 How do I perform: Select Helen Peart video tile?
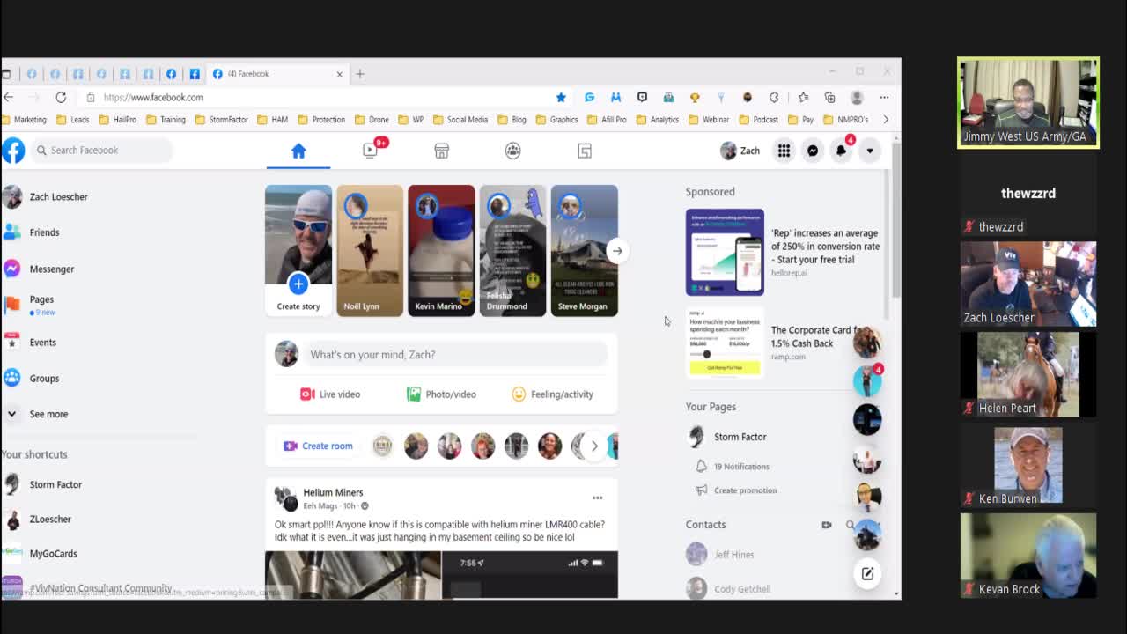click(1028, 373)
